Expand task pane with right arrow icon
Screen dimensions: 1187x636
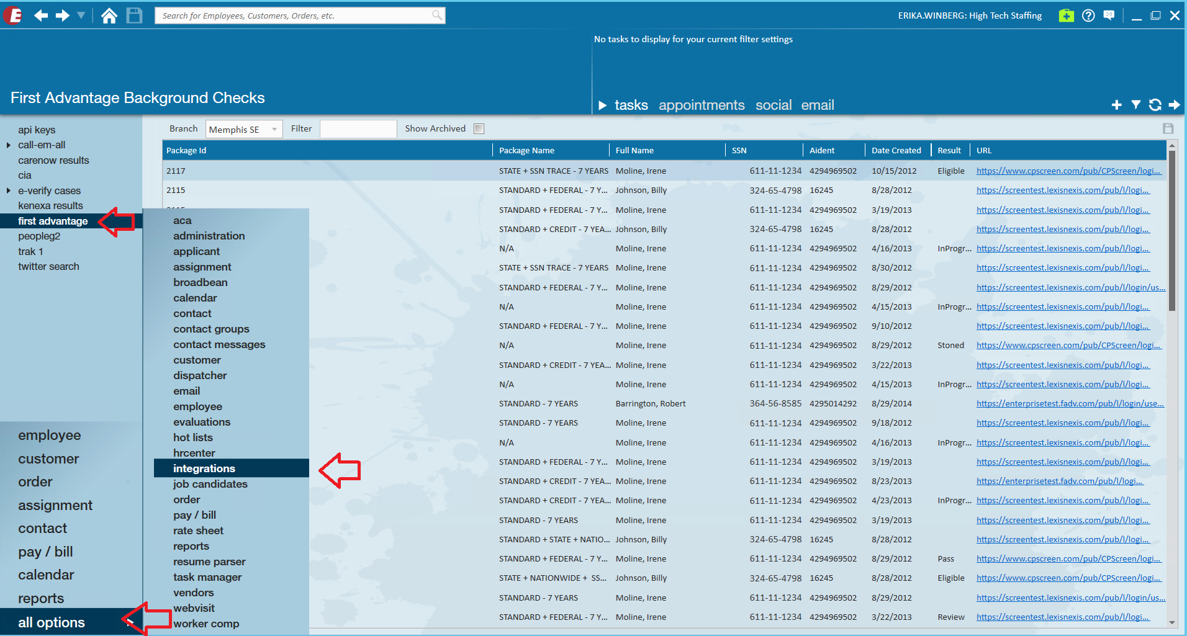pos(1174,105)
